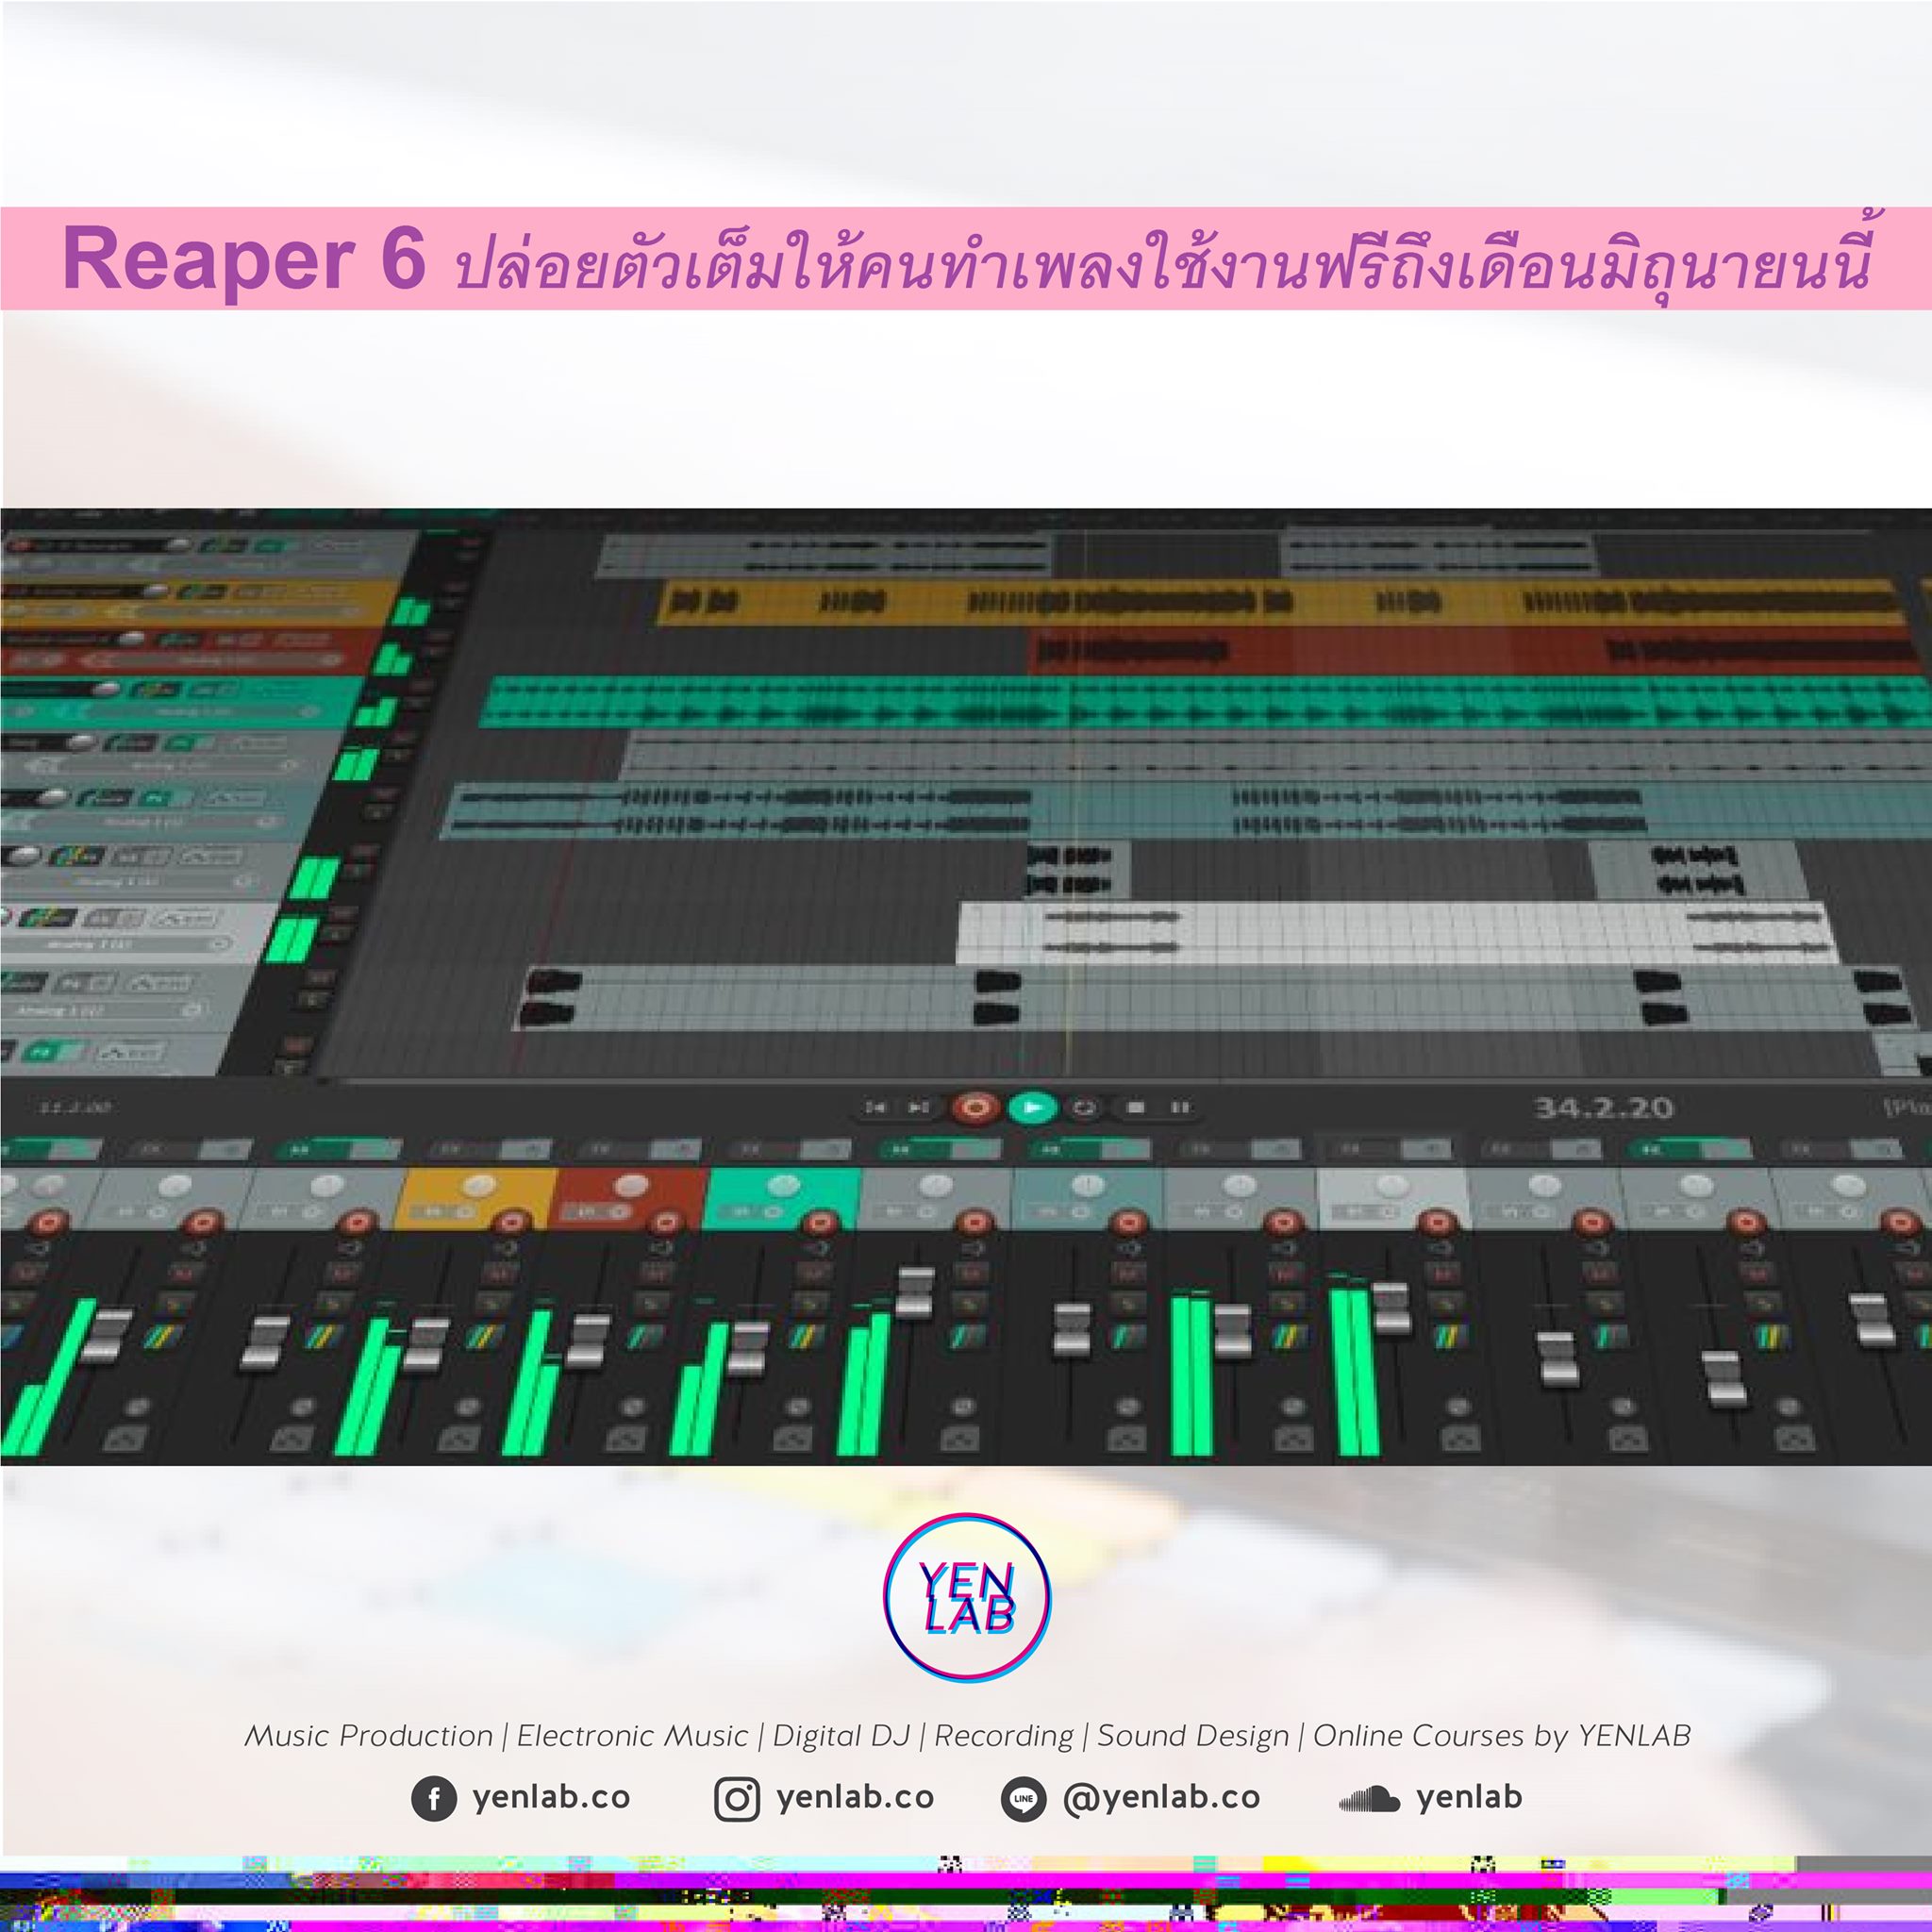Open the white track's input dropdown

tap(115, 943)
